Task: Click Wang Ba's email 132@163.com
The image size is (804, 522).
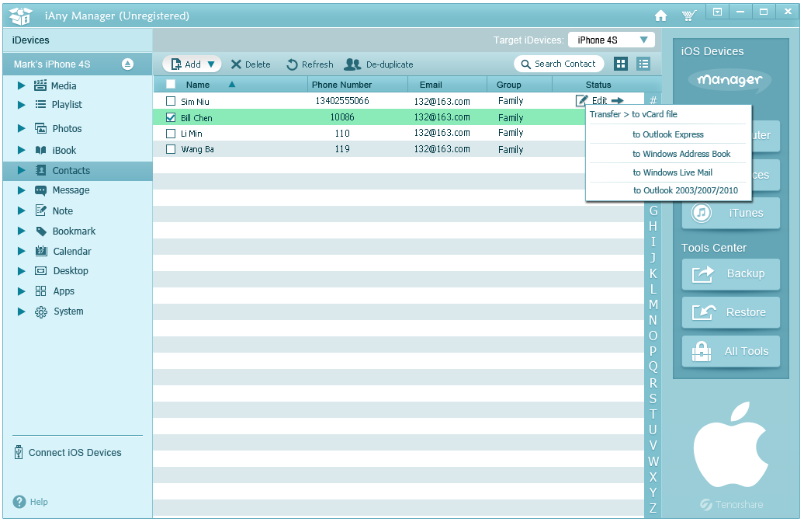Action: coord(442,149)
